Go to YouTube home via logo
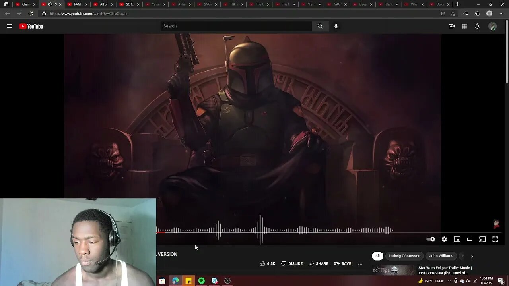This screenshot has height=286, width=509. tap(31, 26)
